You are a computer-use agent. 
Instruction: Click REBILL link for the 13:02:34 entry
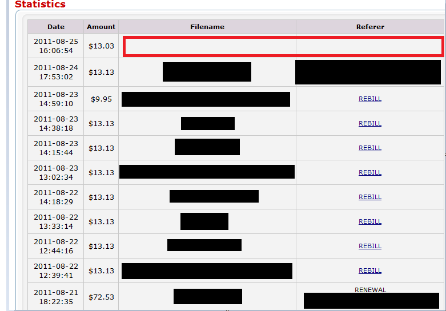coord(370,172)
